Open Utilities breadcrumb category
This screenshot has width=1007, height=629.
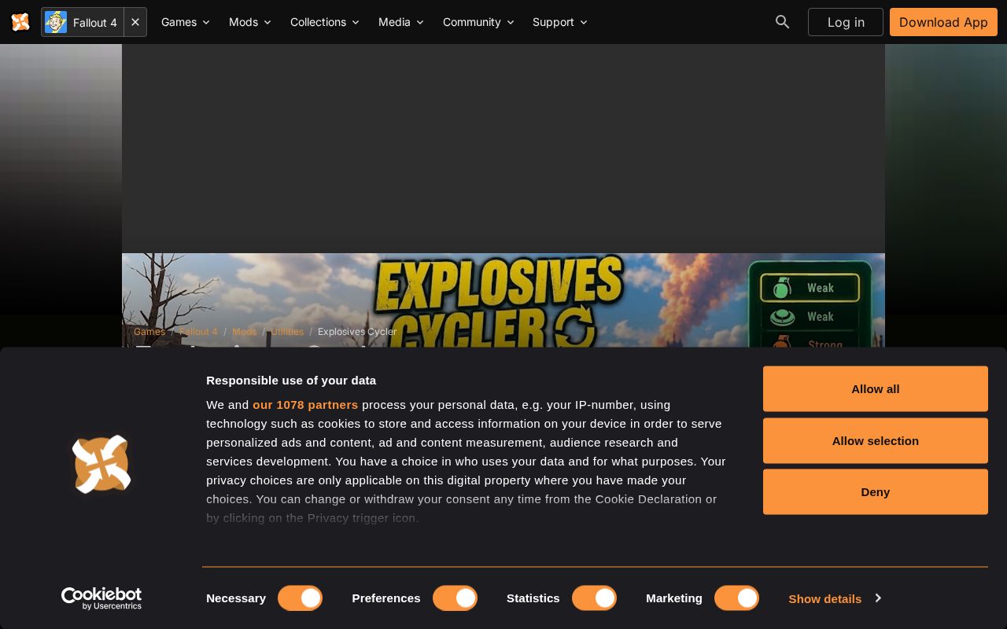[287, 332]
